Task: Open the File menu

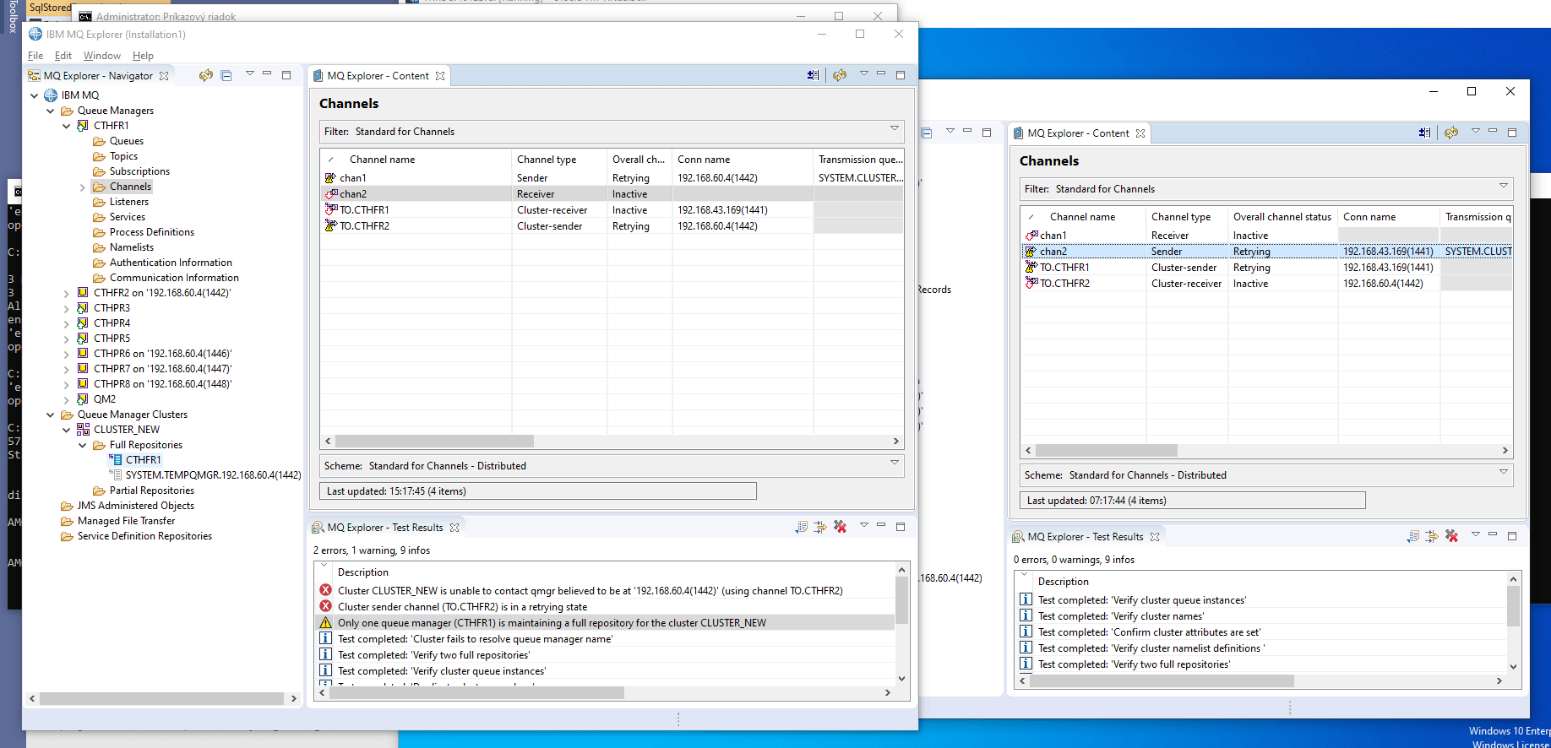Action: (x=35, y=56)
